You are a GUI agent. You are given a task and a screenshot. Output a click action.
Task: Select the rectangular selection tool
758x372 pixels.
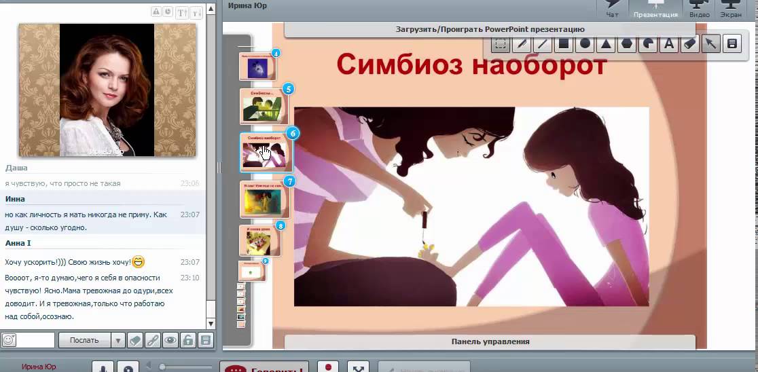tap(501, 44)
